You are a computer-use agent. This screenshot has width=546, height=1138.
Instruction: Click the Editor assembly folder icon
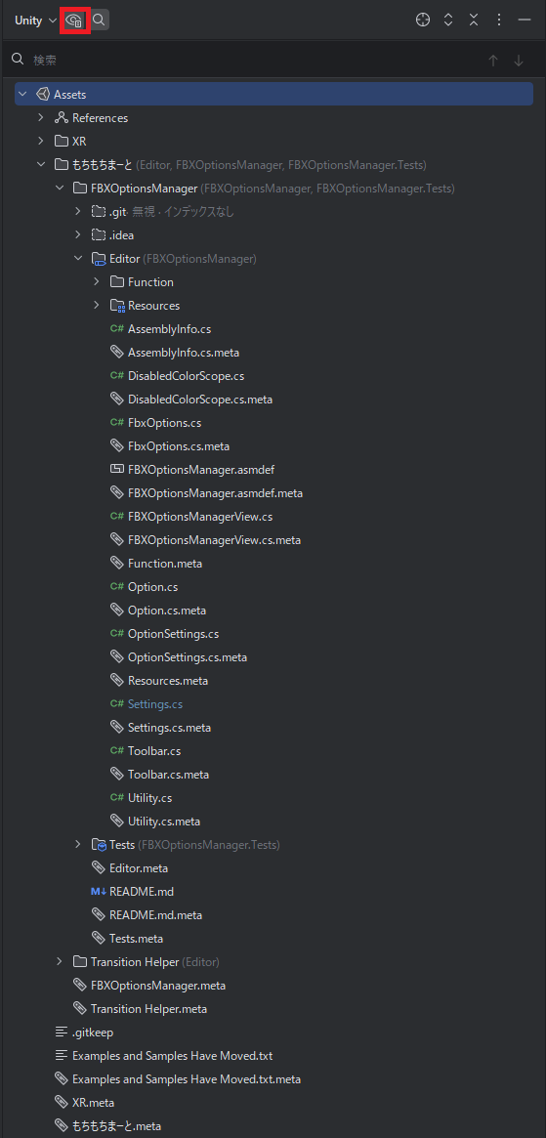[99, 259]
